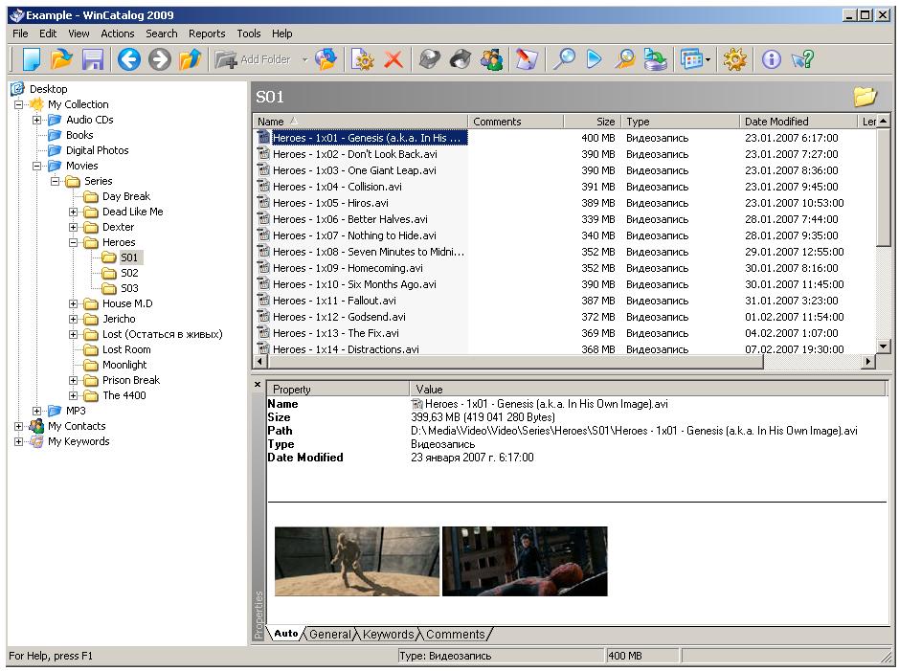Switch to the General properties tab
The height and width of the screenshot is (671, 899).
pyautogui.click(x=330, y=635)
